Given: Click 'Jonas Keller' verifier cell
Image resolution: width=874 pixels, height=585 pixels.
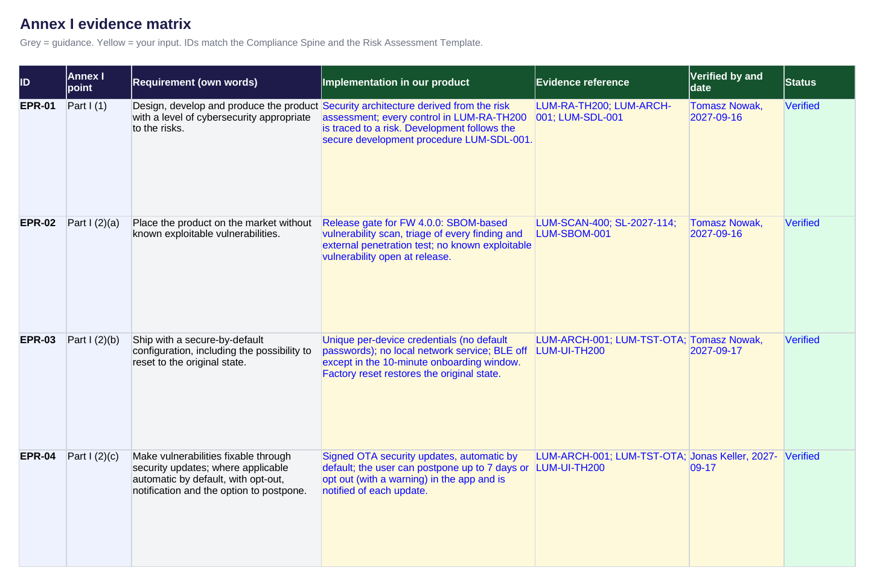Looking at the screenshot, I should (x=736, y=508).
